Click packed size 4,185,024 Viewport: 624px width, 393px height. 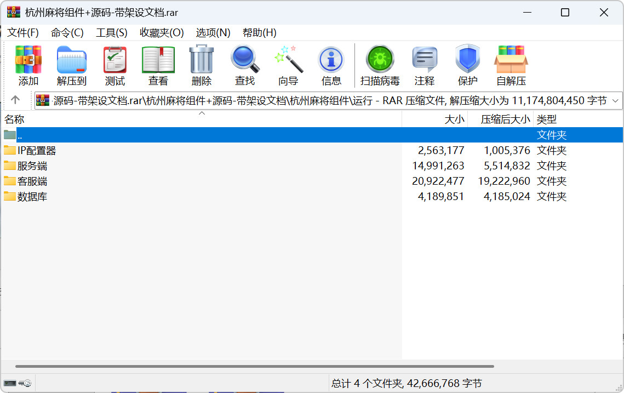[507, 196]
